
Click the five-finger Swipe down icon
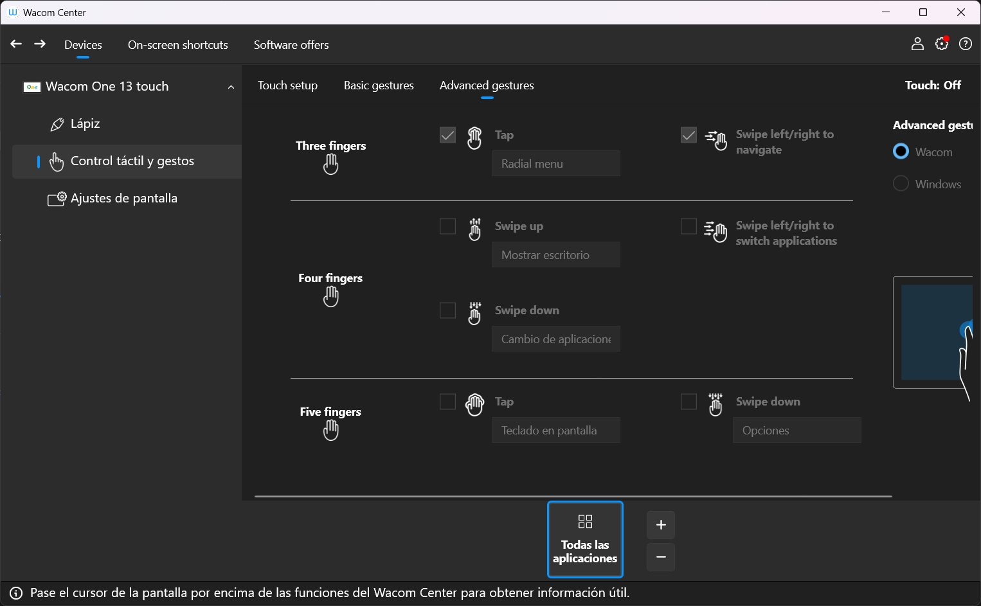pos(715,405)
